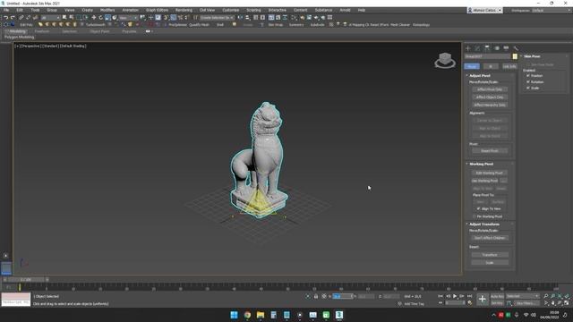Expand the Polygon Modeling ribbon panel

[x=20, y=38]
